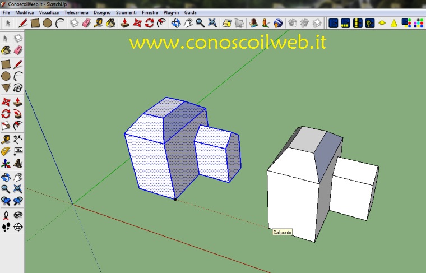The image size is (426, 273).
Task: Choose the Walk footprints tool
Action: click(6, 227)
